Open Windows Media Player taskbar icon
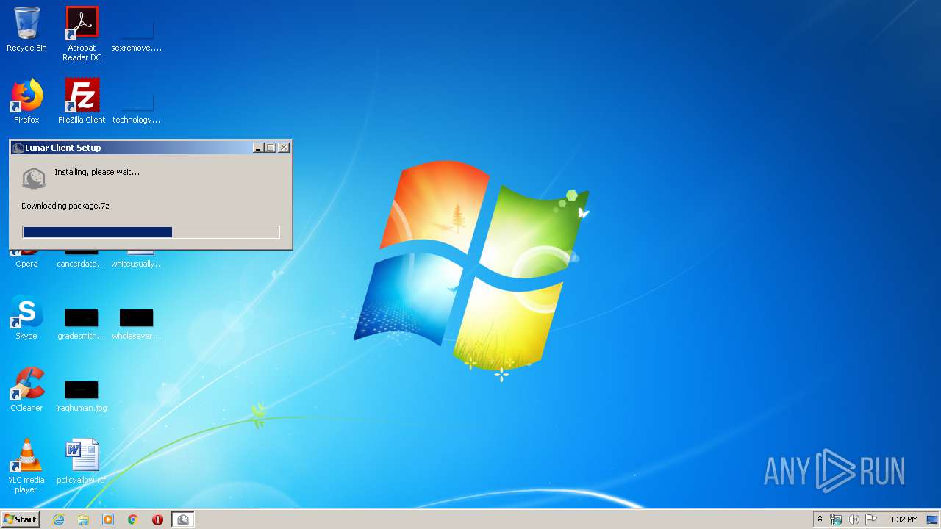This screenshot has width=941, height=529. point(108,519)
